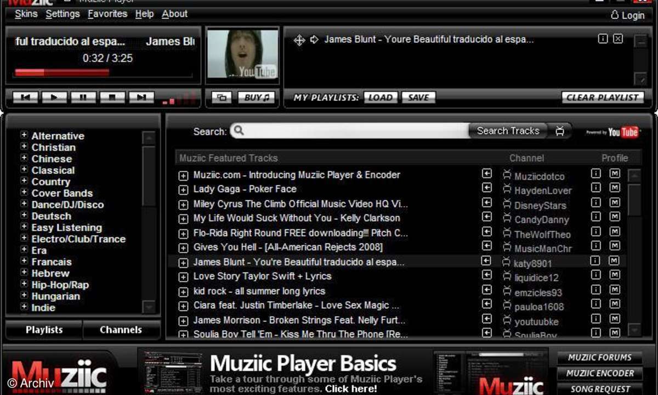
Task: Open Muziic profile for emzicles93 row
Action: pos(615,290)
